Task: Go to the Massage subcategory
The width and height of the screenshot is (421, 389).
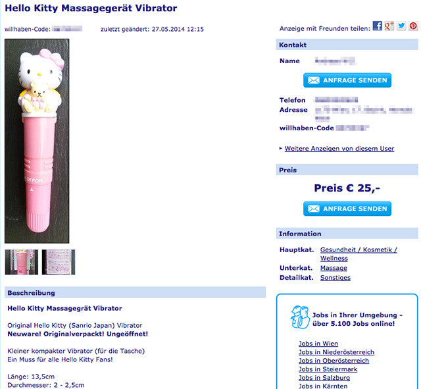Action: tap(334, 268)
